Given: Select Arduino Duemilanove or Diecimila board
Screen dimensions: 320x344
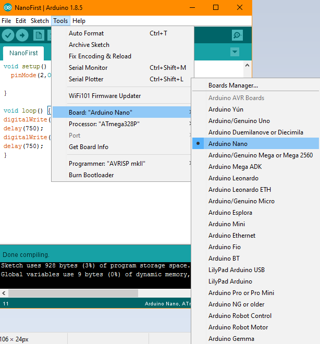Looking at the screenshot, I should (255, 132).
